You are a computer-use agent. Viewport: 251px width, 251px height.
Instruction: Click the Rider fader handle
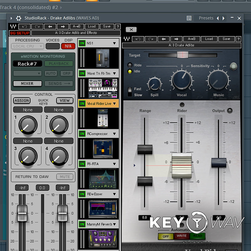182,166
